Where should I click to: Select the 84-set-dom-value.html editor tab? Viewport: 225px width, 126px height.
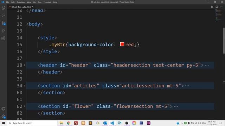(x=21, y=7)
